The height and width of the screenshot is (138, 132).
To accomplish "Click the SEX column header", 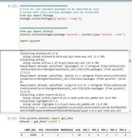I will [x=41, y=130].
